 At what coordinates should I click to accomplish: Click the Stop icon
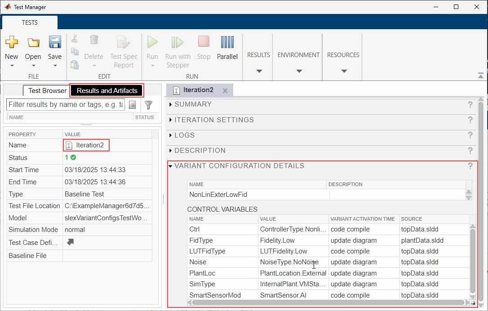[204, 41]
